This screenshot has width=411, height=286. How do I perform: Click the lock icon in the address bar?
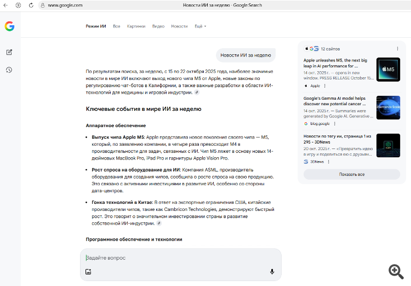coord(43,5)
